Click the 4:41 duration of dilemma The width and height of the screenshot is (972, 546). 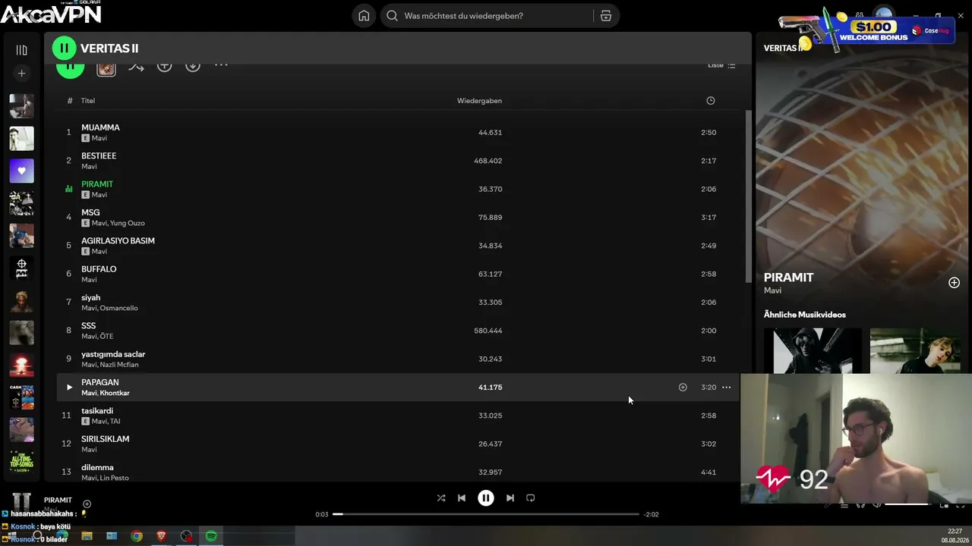pyautogui.click(x=708, y=472)
